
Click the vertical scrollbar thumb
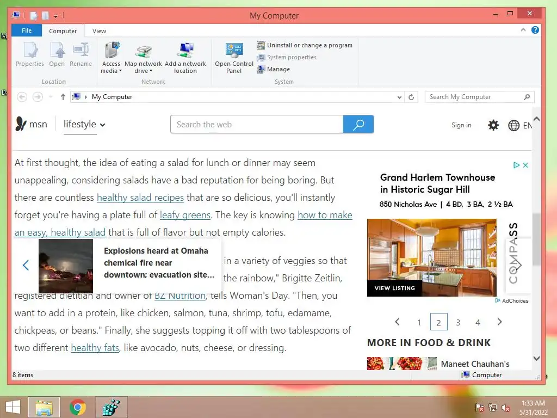click(x=536, y=239)
